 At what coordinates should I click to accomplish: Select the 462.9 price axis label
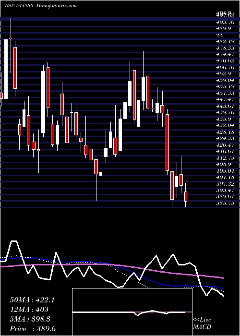(x=224, y=74)
